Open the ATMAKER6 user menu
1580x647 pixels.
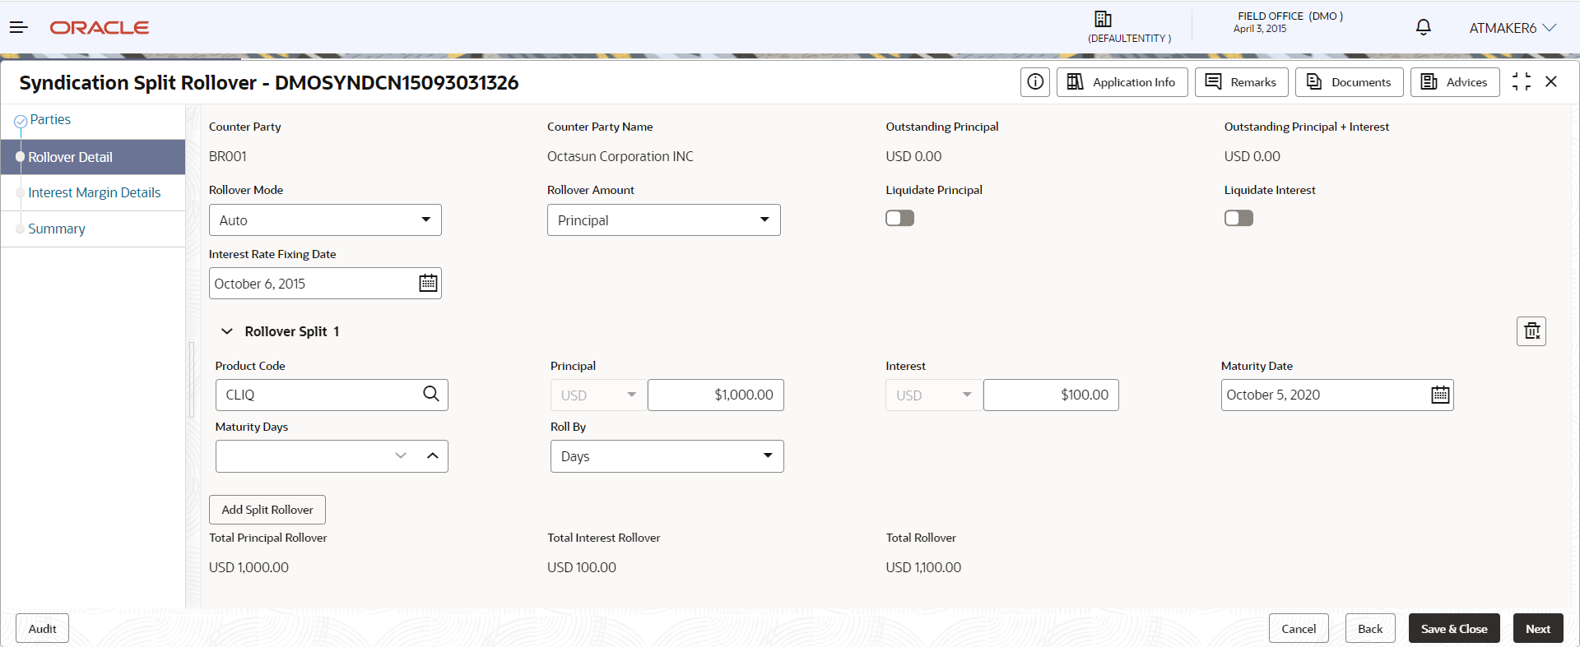[x=1513, y=28]
